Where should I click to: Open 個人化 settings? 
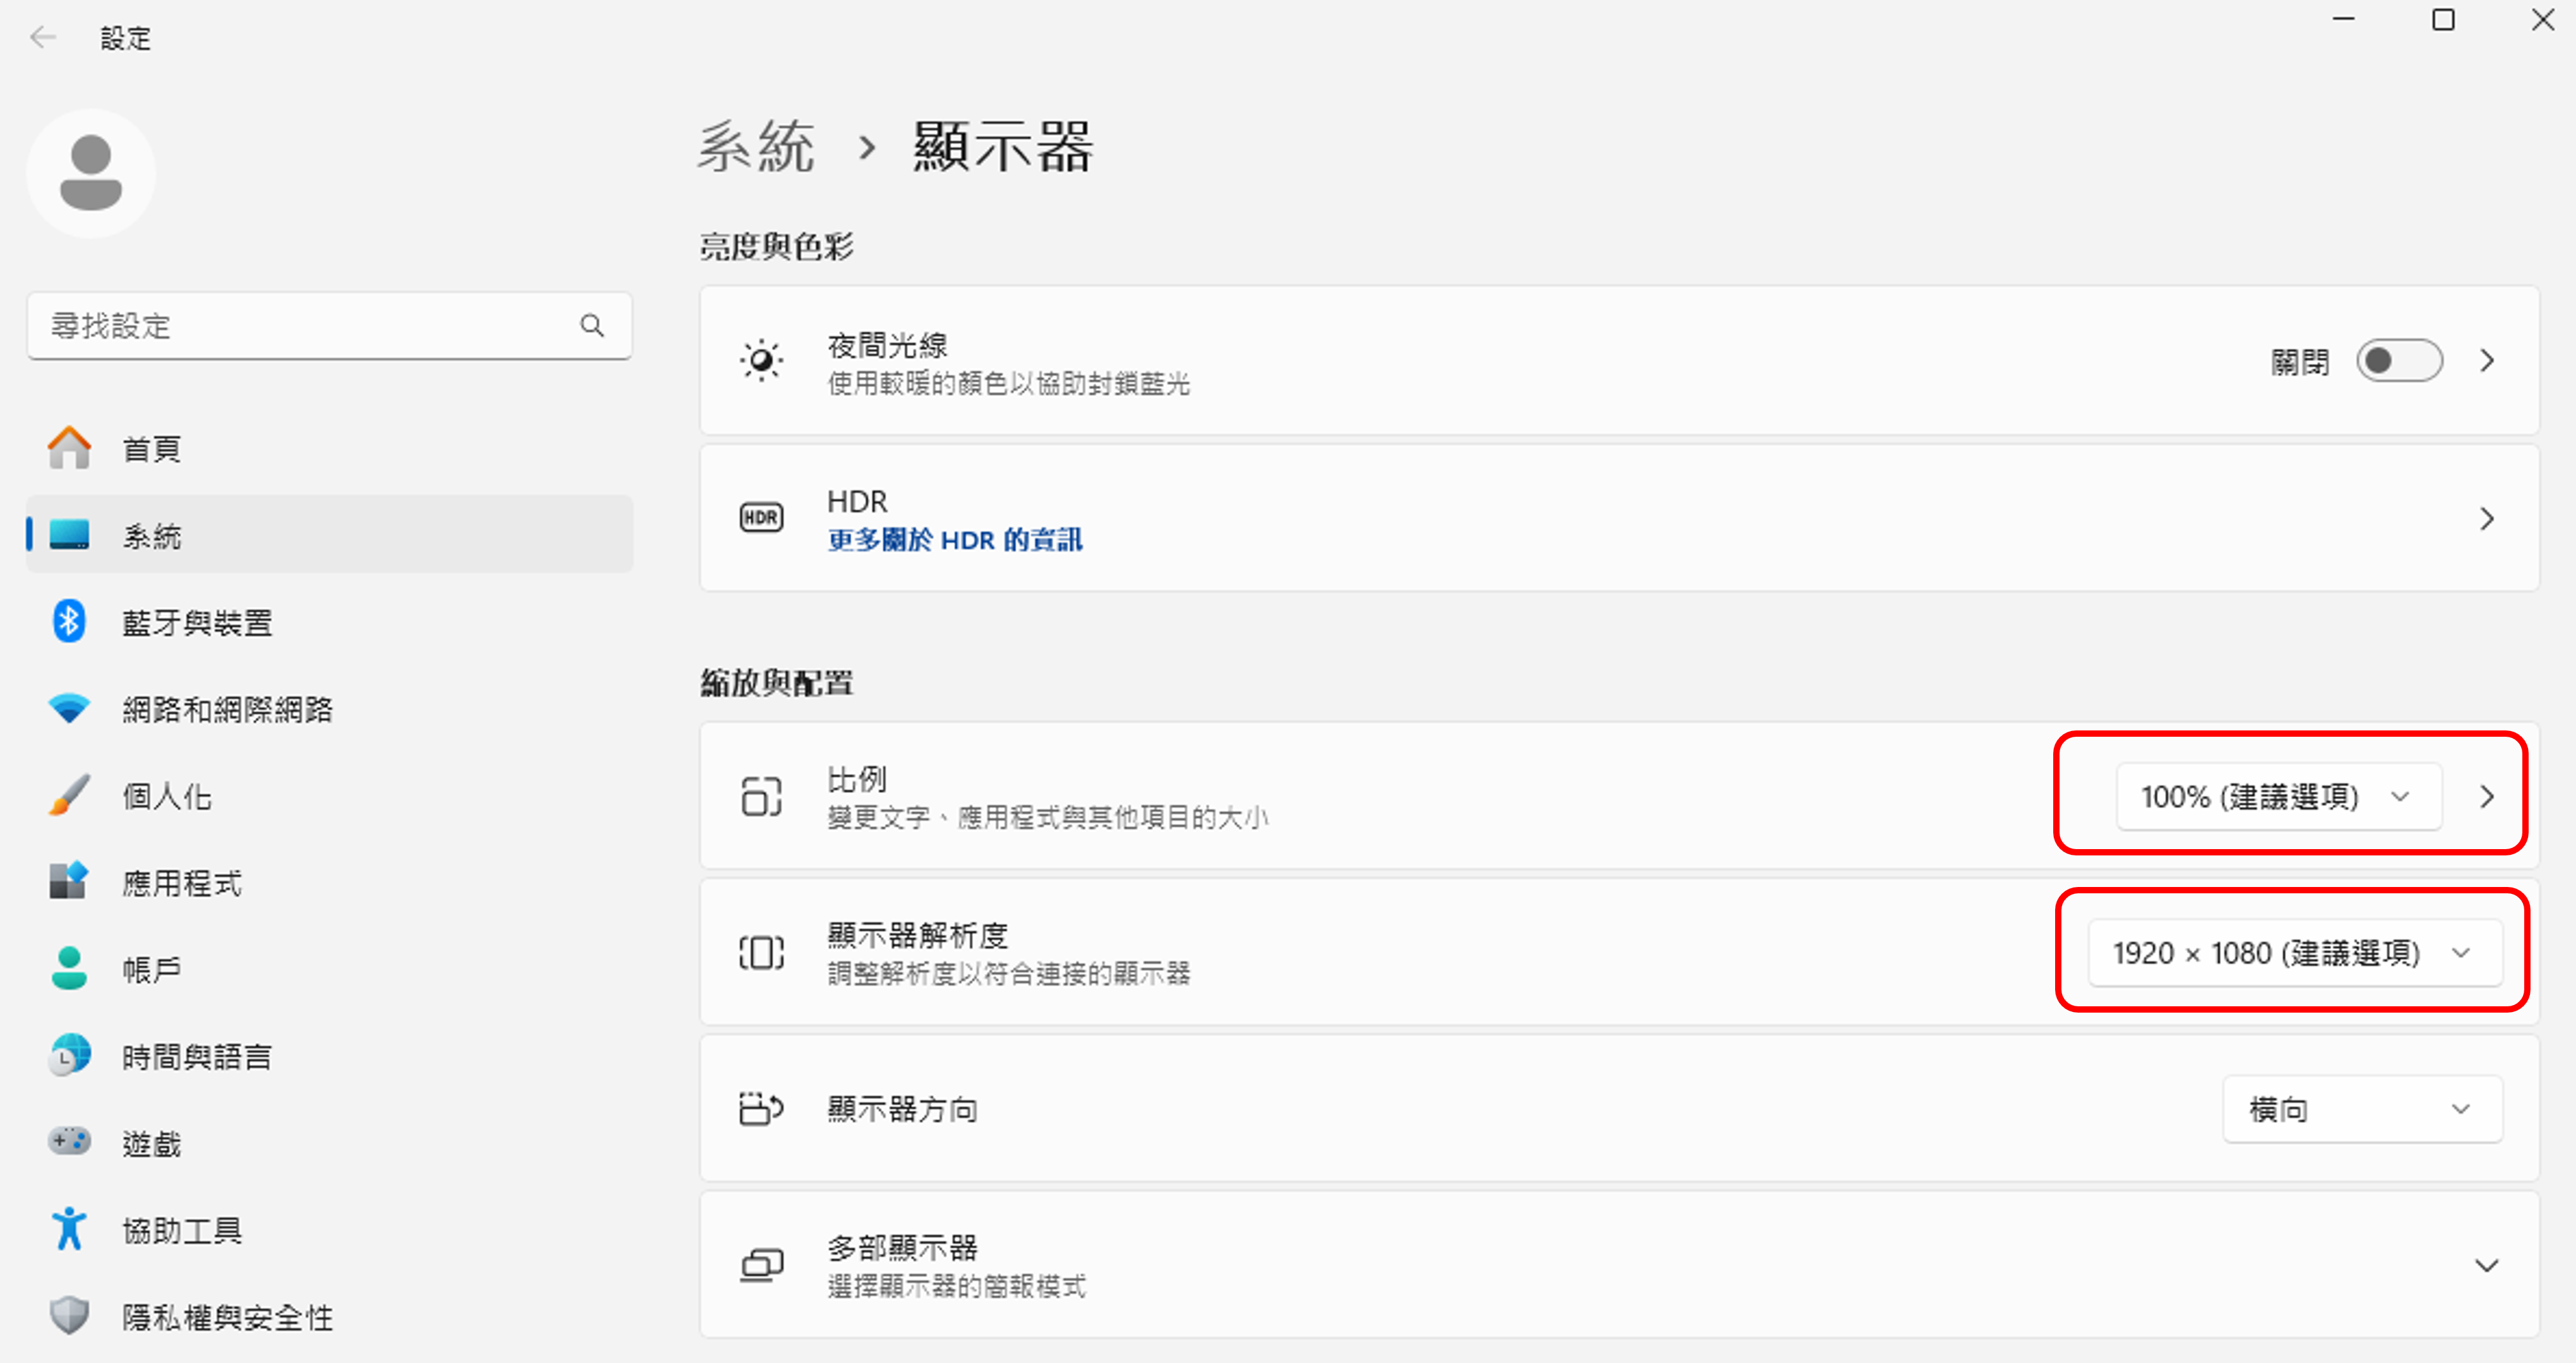[x=330, y=795]
